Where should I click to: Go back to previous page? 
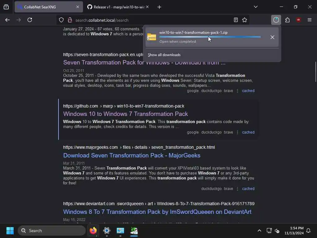7,20
